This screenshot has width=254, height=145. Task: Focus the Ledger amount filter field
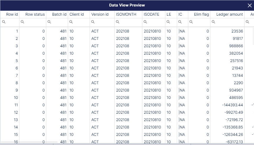[x=227, y=22]
